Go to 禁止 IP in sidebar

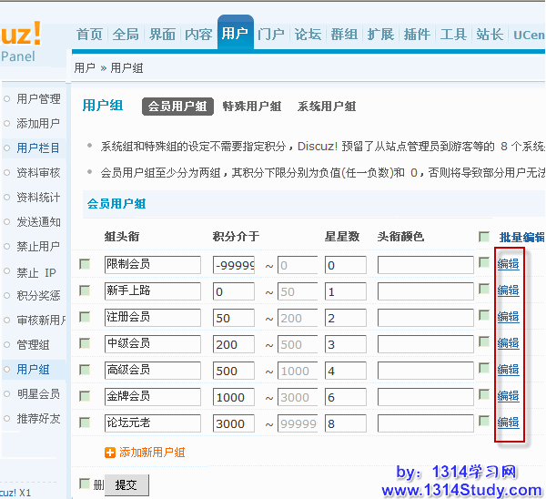36,272
